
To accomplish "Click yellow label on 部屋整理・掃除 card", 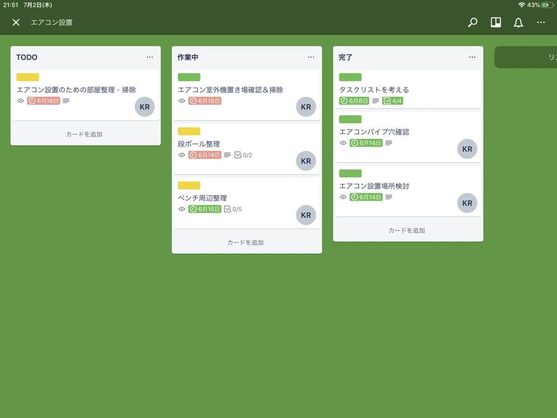I will (x=28, y=77).
